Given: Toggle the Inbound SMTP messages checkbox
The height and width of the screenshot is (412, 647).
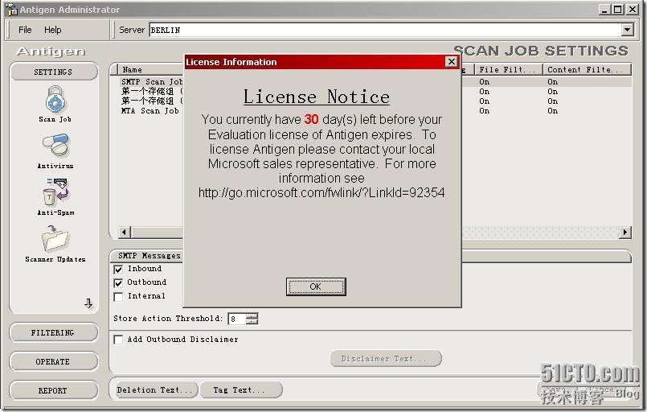Looking at the screenshot, I should click(118, 269).
